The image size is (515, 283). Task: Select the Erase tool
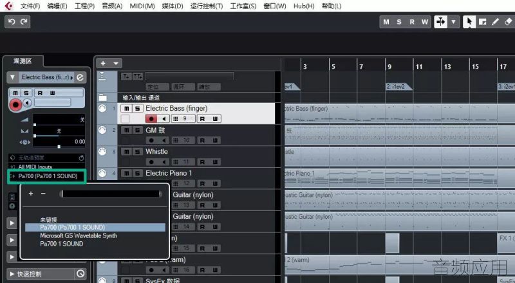coord(508,22)
